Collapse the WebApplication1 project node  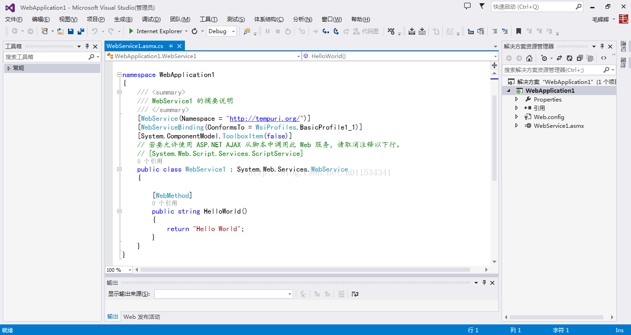(508, 91)
